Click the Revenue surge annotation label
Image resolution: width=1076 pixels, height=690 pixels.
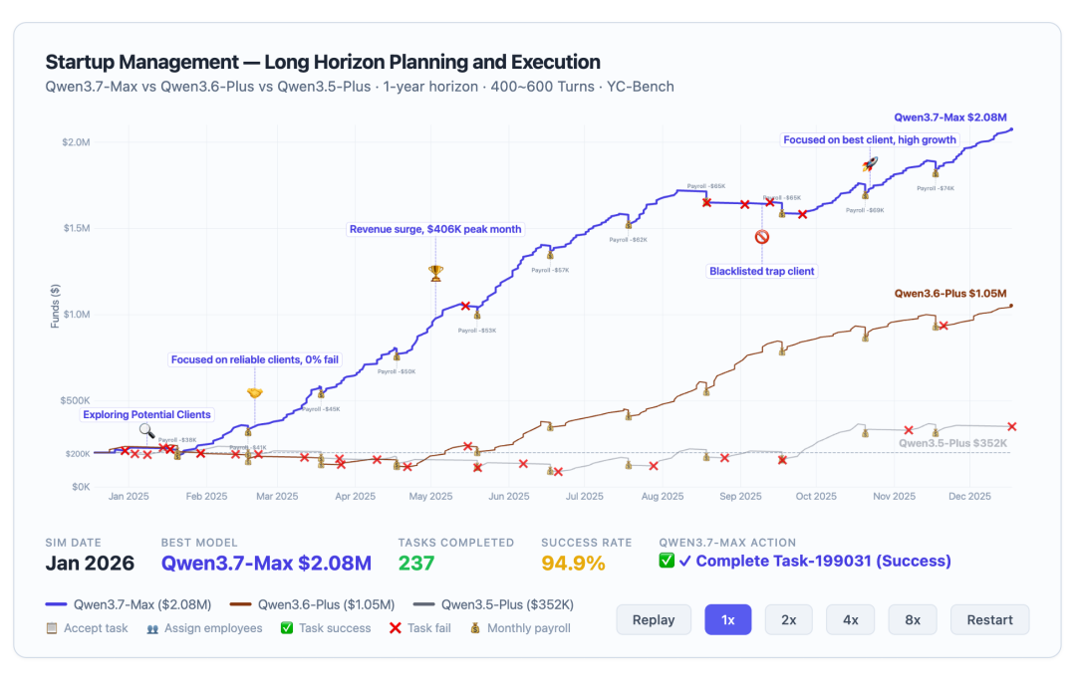click(435, 229)
